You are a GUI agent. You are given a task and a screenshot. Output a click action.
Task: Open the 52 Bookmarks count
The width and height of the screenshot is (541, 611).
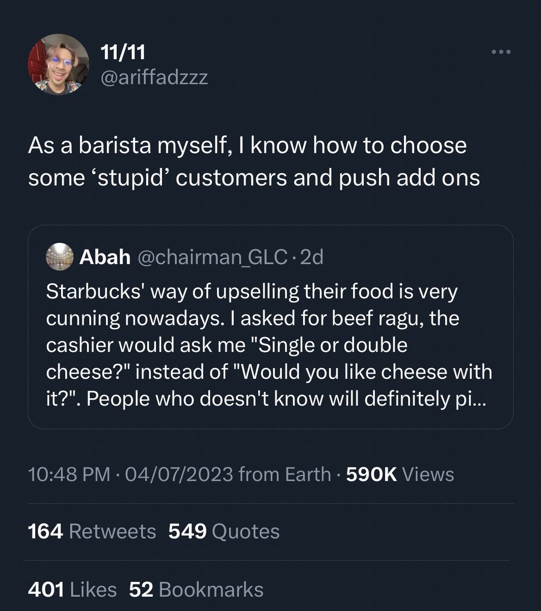click(196, 590)
